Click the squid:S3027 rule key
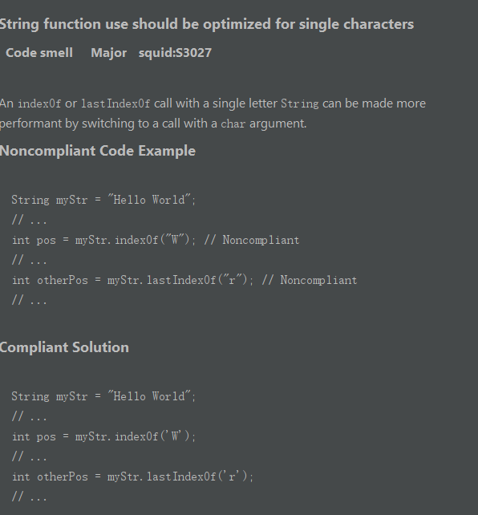The image size is (478, 515). point(175,53)
